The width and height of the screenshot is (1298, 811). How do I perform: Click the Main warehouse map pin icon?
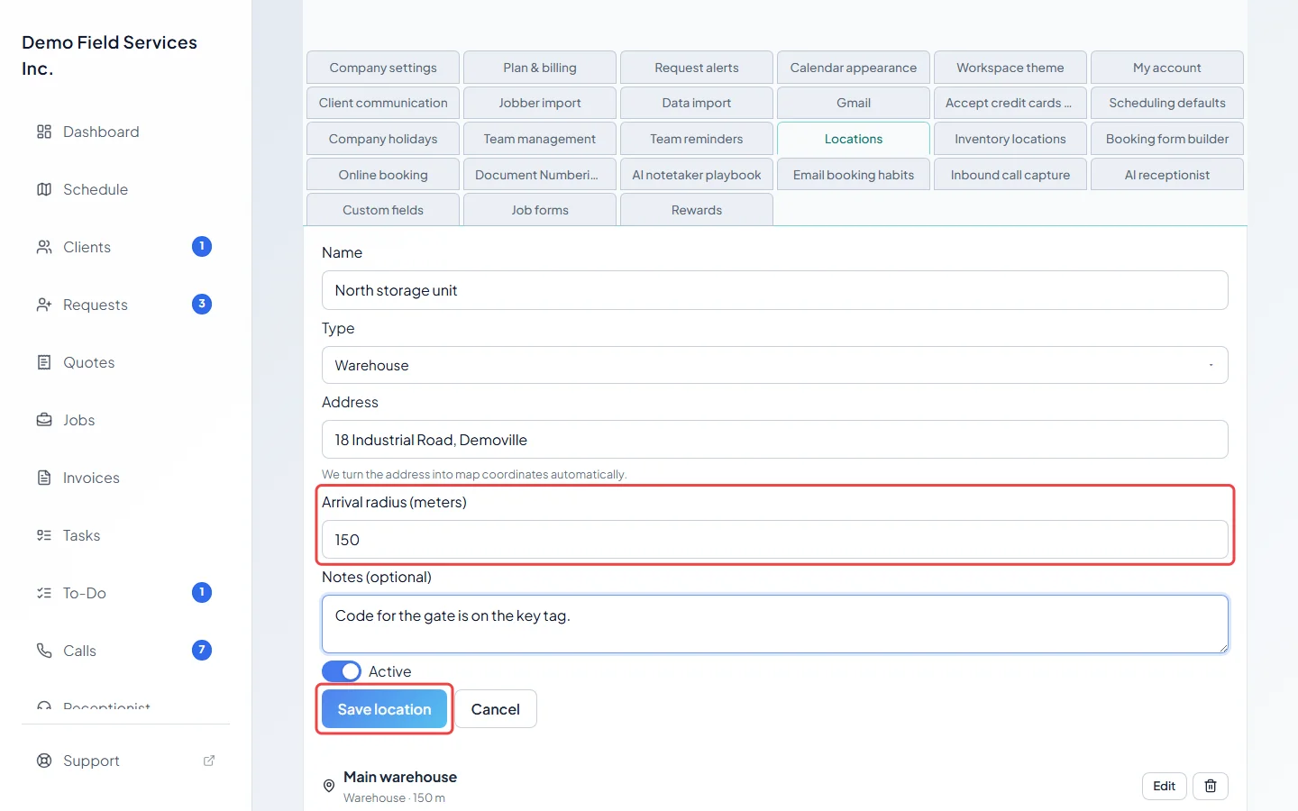pos(329,786)
